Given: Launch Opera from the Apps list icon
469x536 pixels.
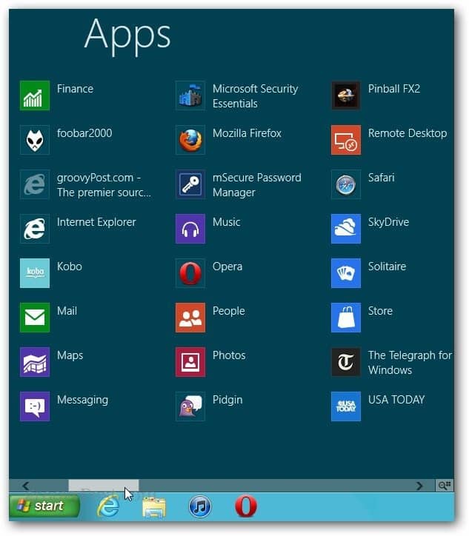Looking at the screenshot, I should (x=190, y=273).
